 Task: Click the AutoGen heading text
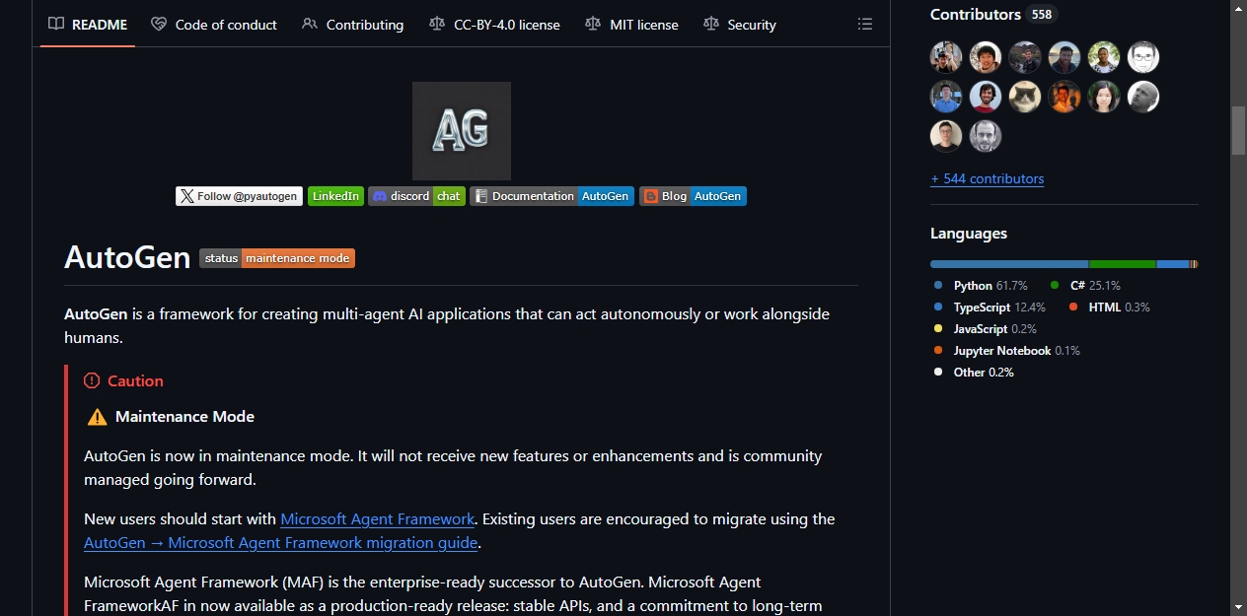[x=127, y=257]
